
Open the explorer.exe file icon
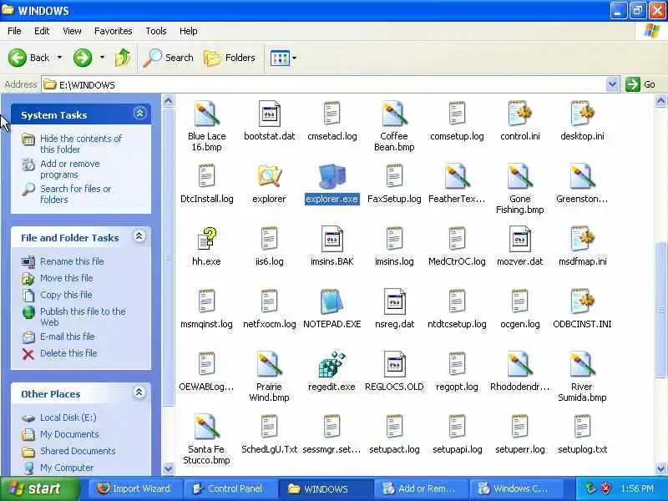point(331,176)
